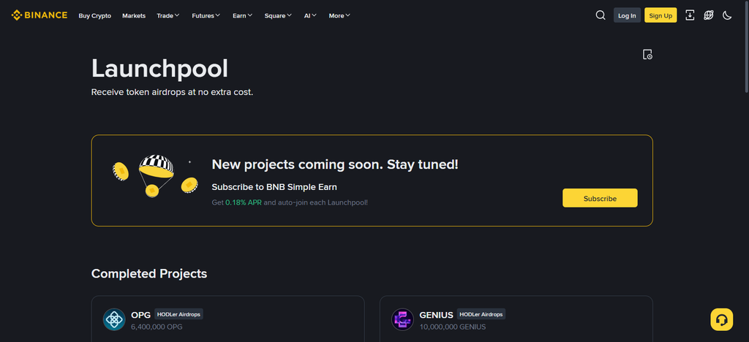Open Buy Crypto page

[x=94, y=16]
